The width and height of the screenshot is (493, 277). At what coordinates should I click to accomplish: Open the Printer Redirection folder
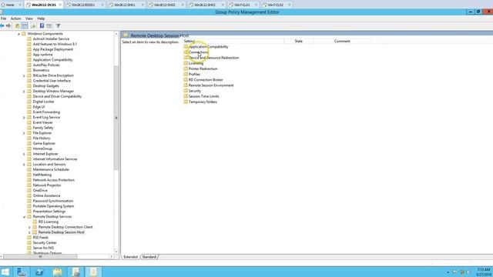[203, 68]
